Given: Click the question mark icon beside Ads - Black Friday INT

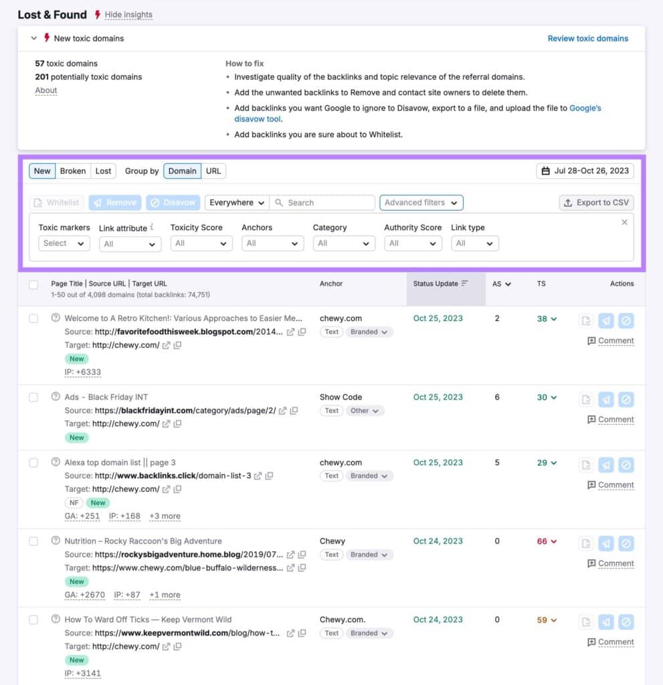Looking at the screenshot, I should click(56, 397).
